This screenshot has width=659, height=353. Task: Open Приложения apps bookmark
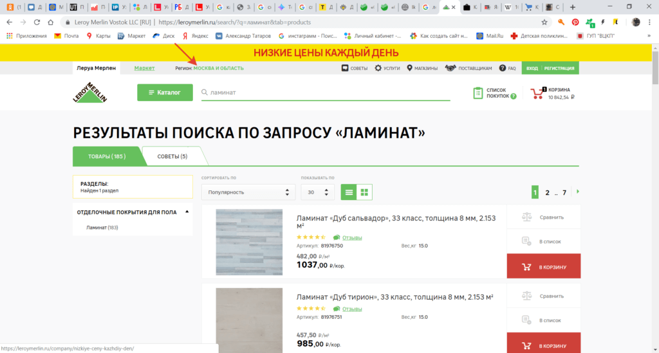26,36
